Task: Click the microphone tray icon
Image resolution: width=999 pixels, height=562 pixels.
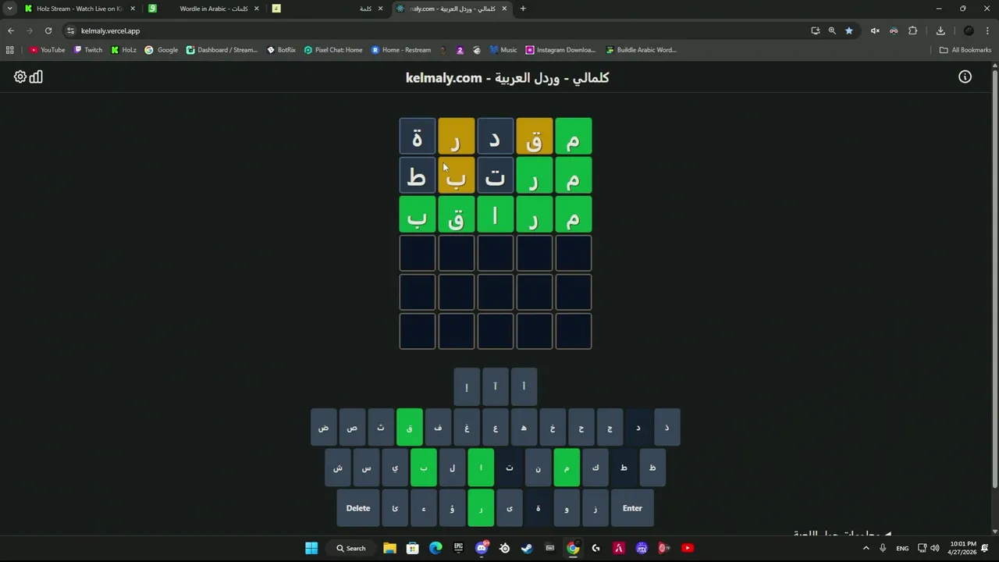Action: click(883, 548)
